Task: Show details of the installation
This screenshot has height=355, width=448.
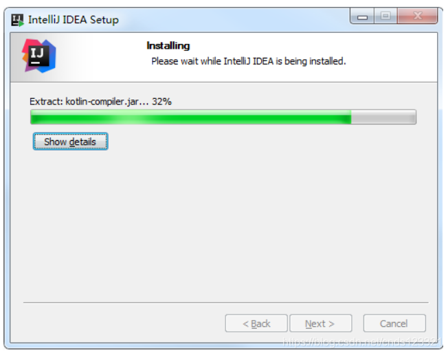Action: pyautogui.click(x=70, y=141)
